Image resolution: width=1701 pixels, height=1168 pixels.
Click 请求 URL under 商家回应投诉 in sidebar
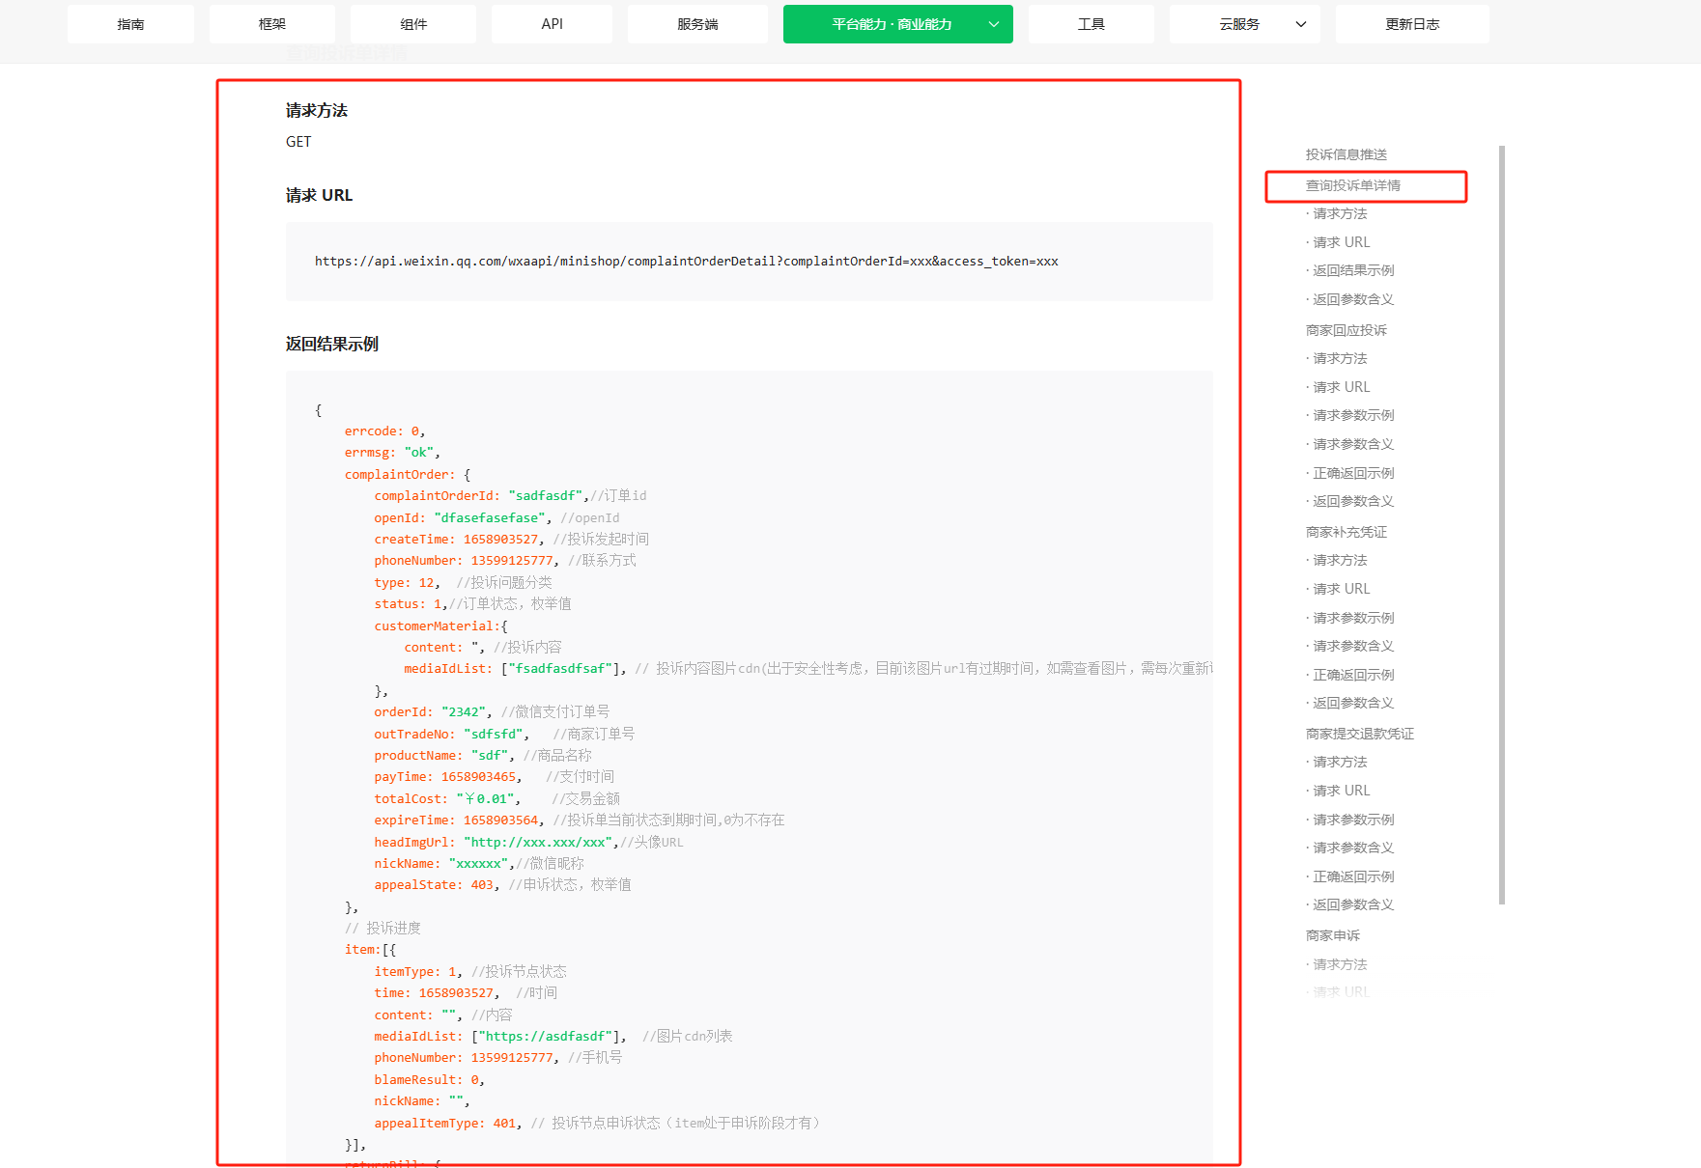tap(1342, 387)
